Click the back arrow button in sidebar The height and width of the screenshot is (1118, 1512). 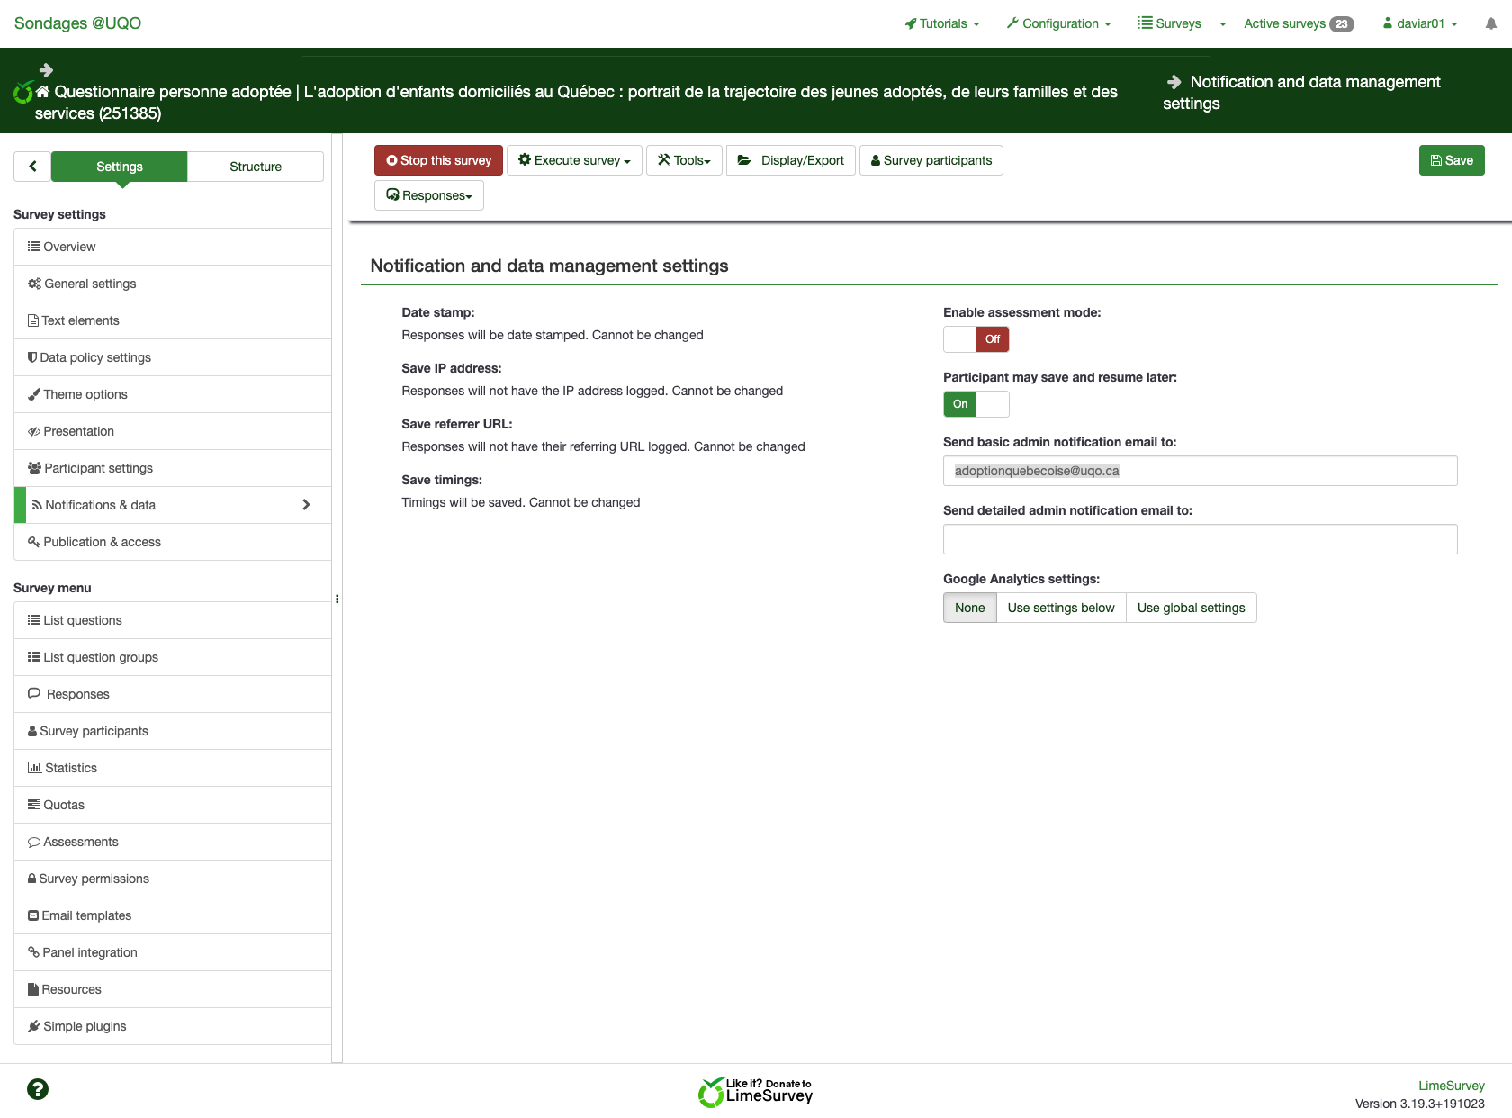32,167
